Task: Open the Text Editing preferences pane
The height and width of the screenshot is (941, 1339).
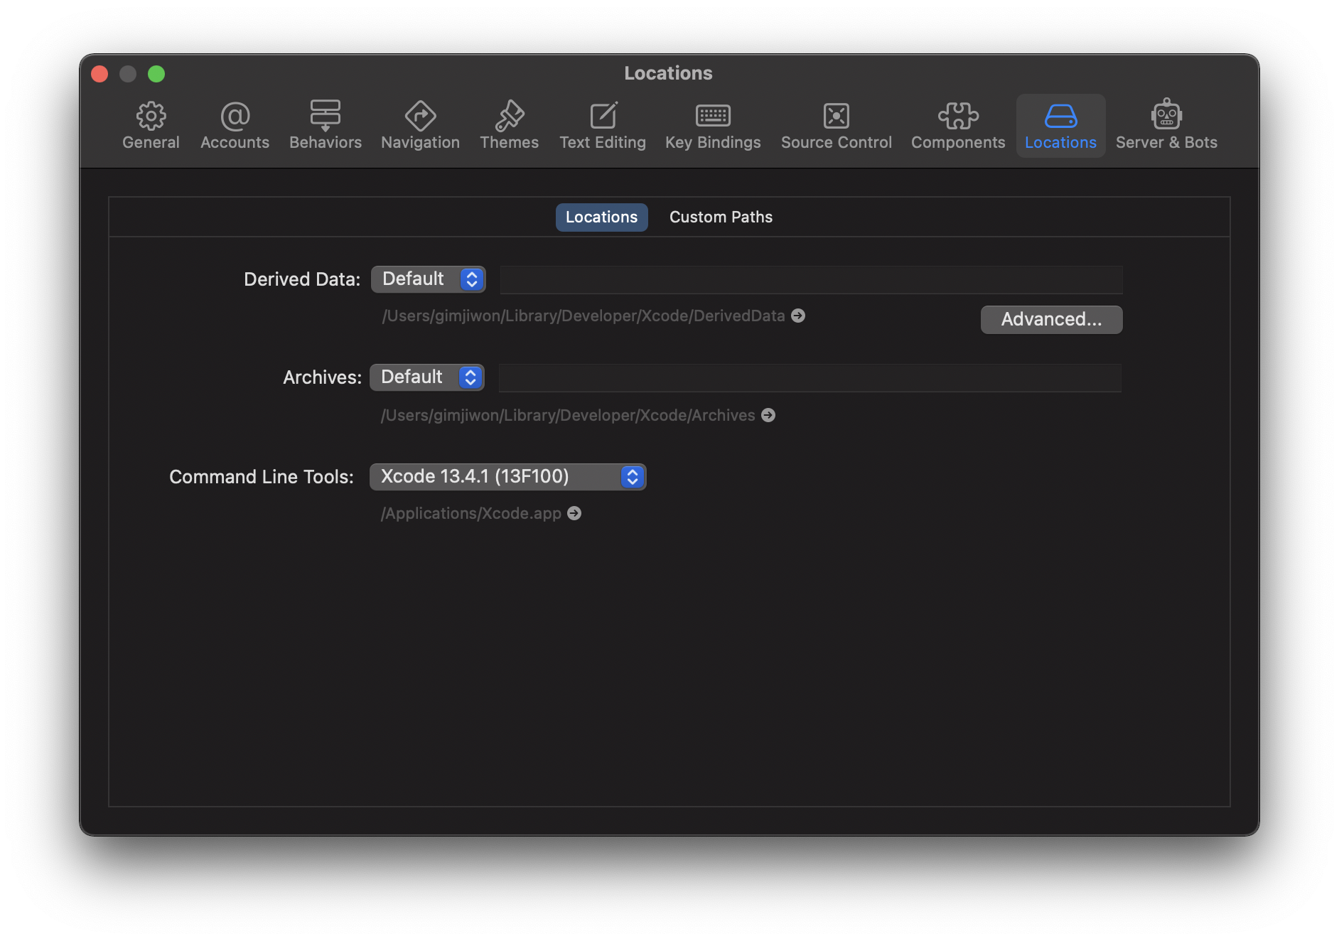Action: (x=603, y=126)
